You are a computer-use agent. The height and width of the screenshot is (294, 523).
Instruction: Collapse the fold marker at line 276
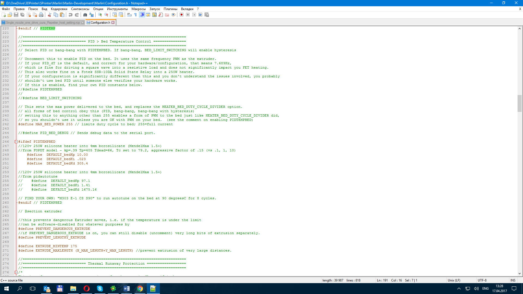pos(16,272)
